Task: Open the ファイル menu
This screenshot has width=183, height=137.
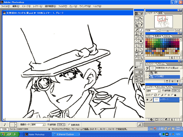Action: [5, 6]
